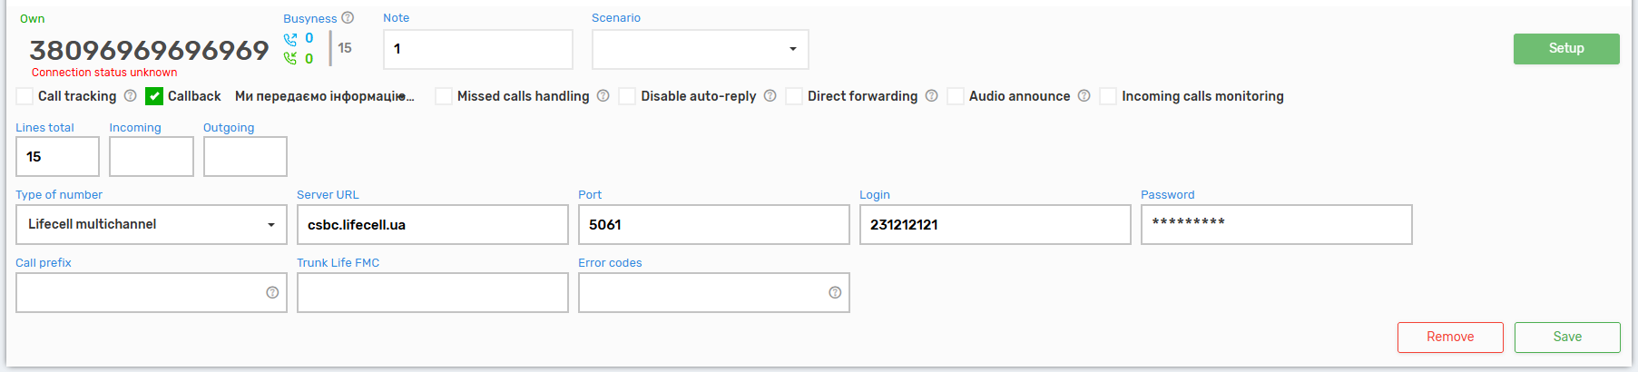Click help icon beside Missed calls handling

pyautogui.click(x=603, y=96)
